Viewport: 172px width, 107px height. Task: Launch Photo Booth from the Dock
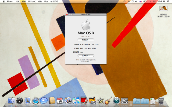84,101
